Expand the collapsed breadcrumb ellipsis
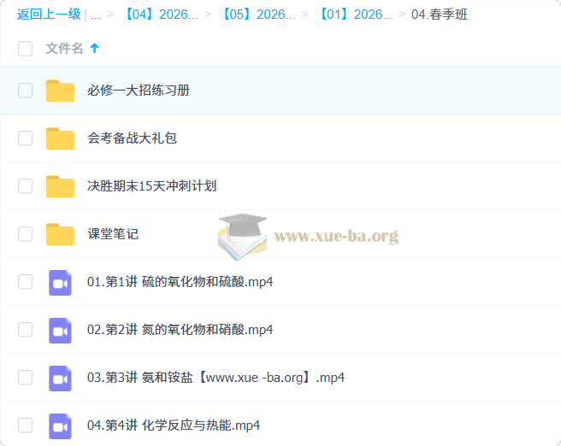This screenshot has height=446, width=561. (95, 15)
